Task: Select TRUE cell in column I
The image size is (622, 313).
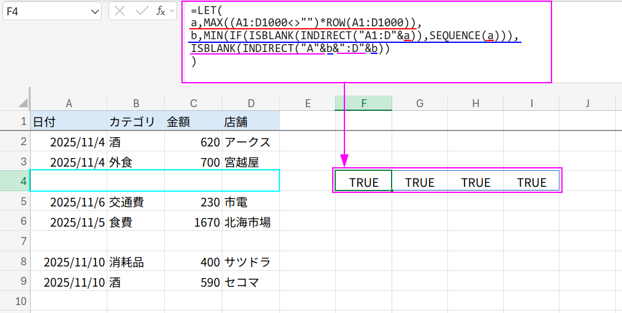Action: point(531,181)
